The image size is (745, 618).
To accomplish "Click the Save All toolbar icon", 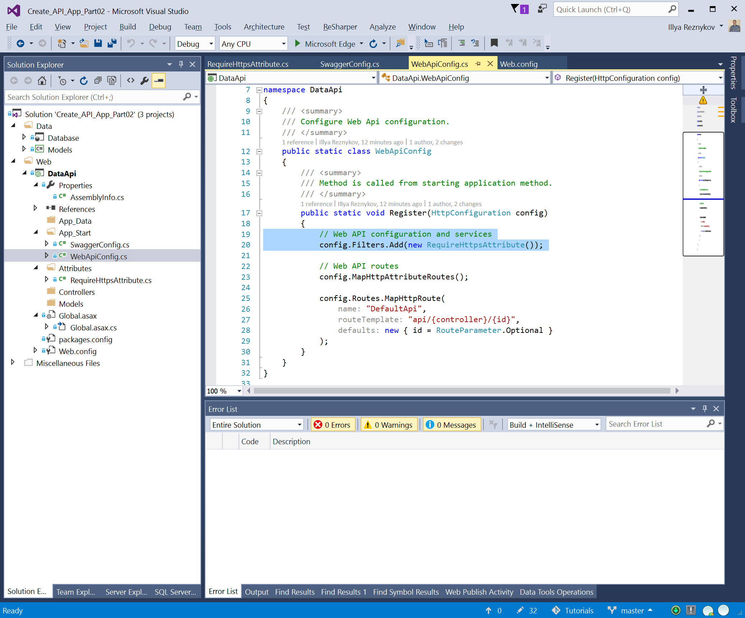I will tap(112, 43).
